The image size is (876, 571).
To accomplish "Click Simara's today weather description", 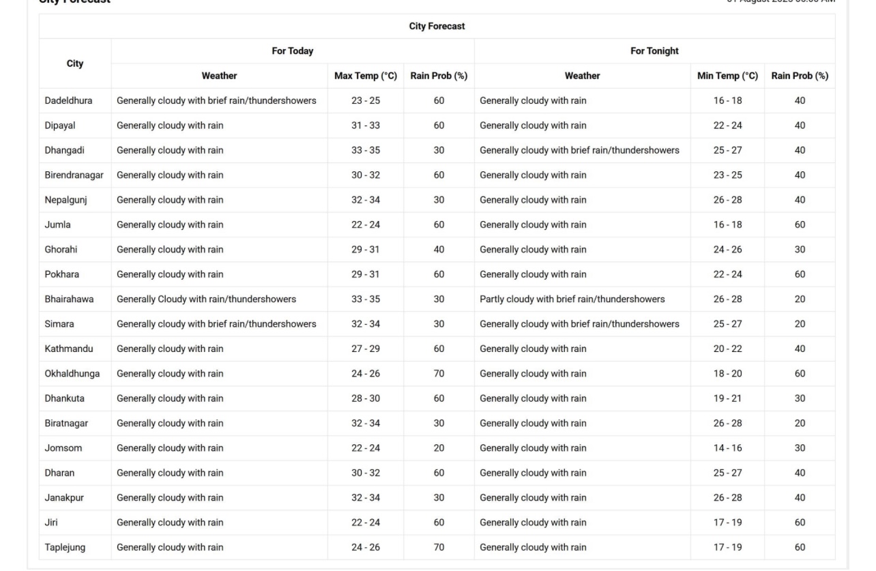I will pos(216,324).
